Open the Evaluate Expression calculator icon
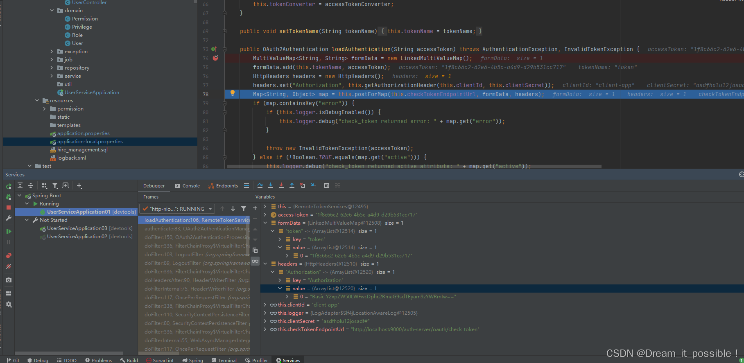The width and height of the screenshot is (744, 363). (327, 185)
